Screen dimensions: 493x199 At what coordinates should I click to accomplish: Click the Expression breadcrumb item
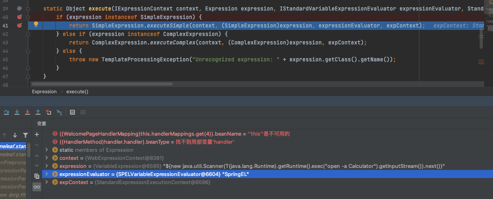[x=44, y=92]
